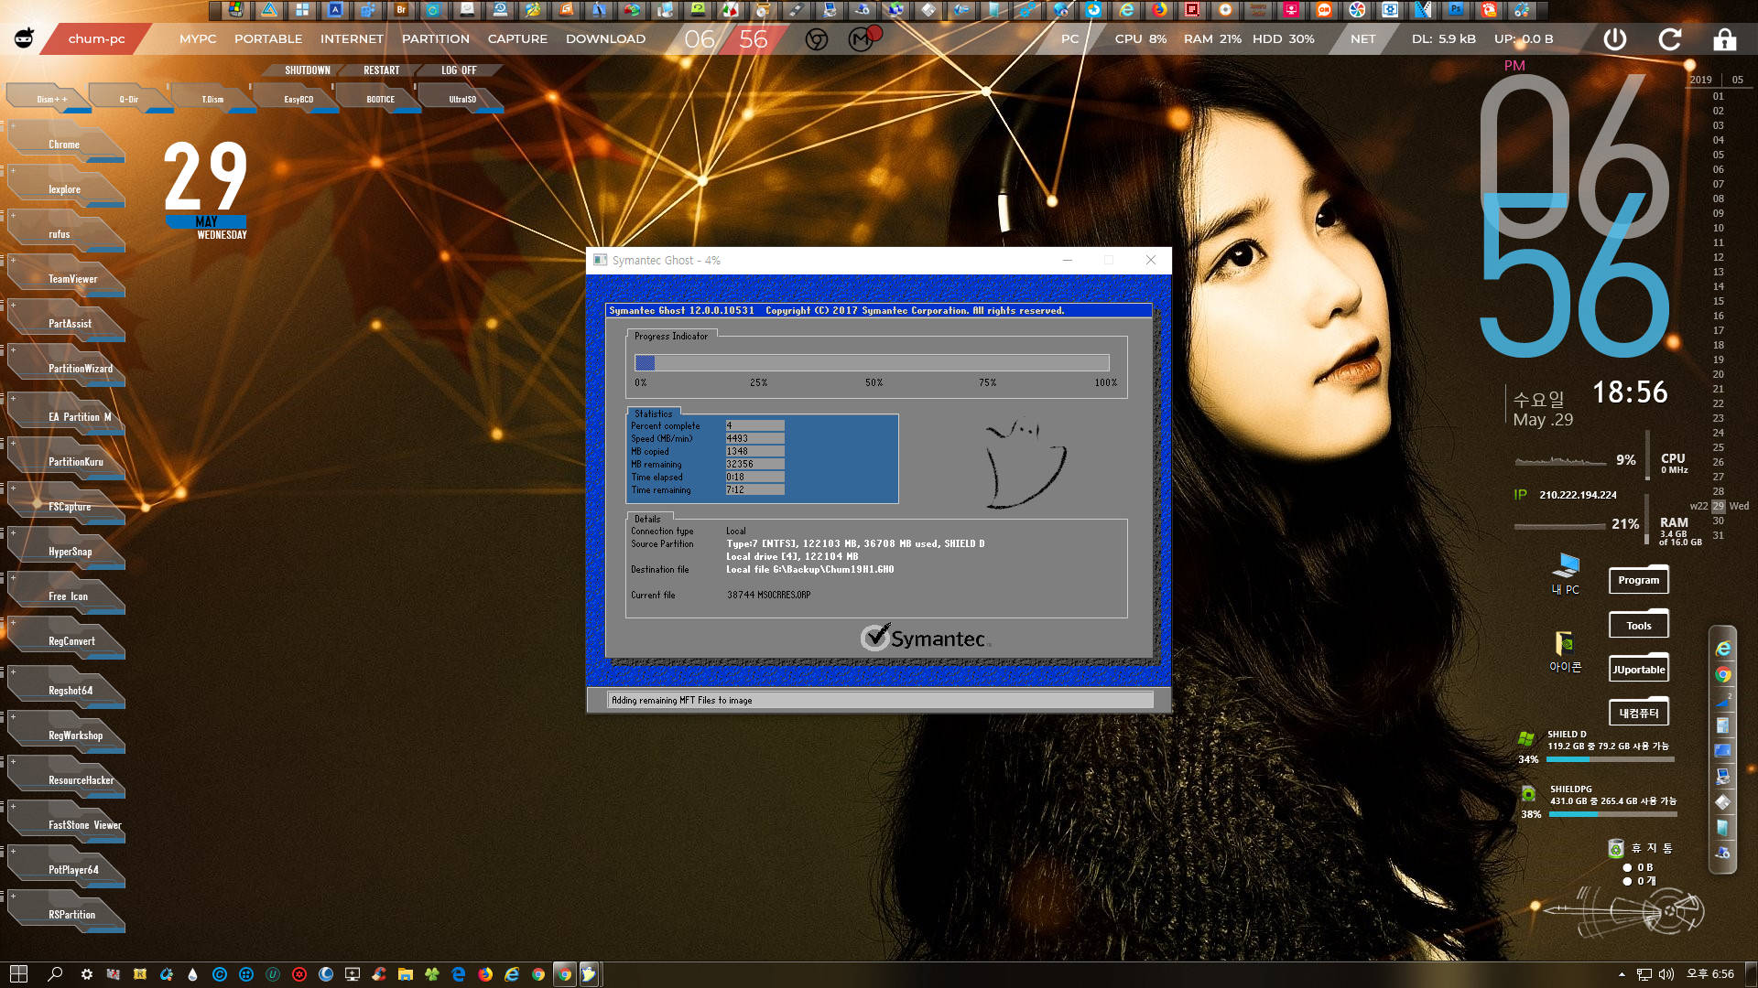The height and width of the screenshot is (988, 1758).
Task: Open the DOWNLOAD menu
Action: click(x=605, y=39)
